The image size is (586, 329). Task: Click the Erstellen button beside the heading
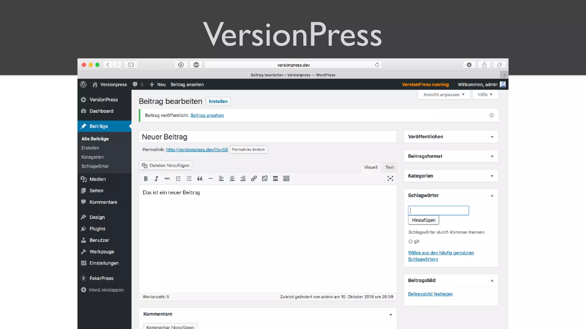pos(218,101)
